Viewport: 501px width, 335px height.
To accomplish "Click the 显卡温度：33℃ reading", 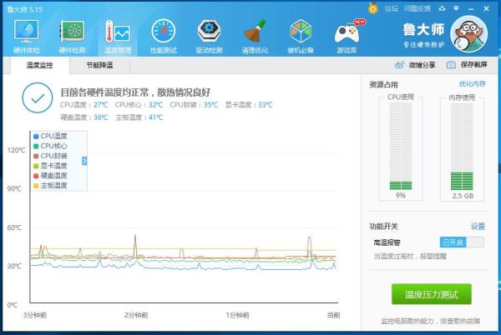I will pos(249,104).
